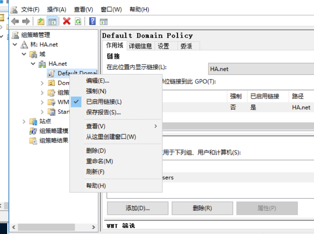Screen dimensions: 314x234
Task: Switch to the 详细信息 tab
Action: (140, 46)
